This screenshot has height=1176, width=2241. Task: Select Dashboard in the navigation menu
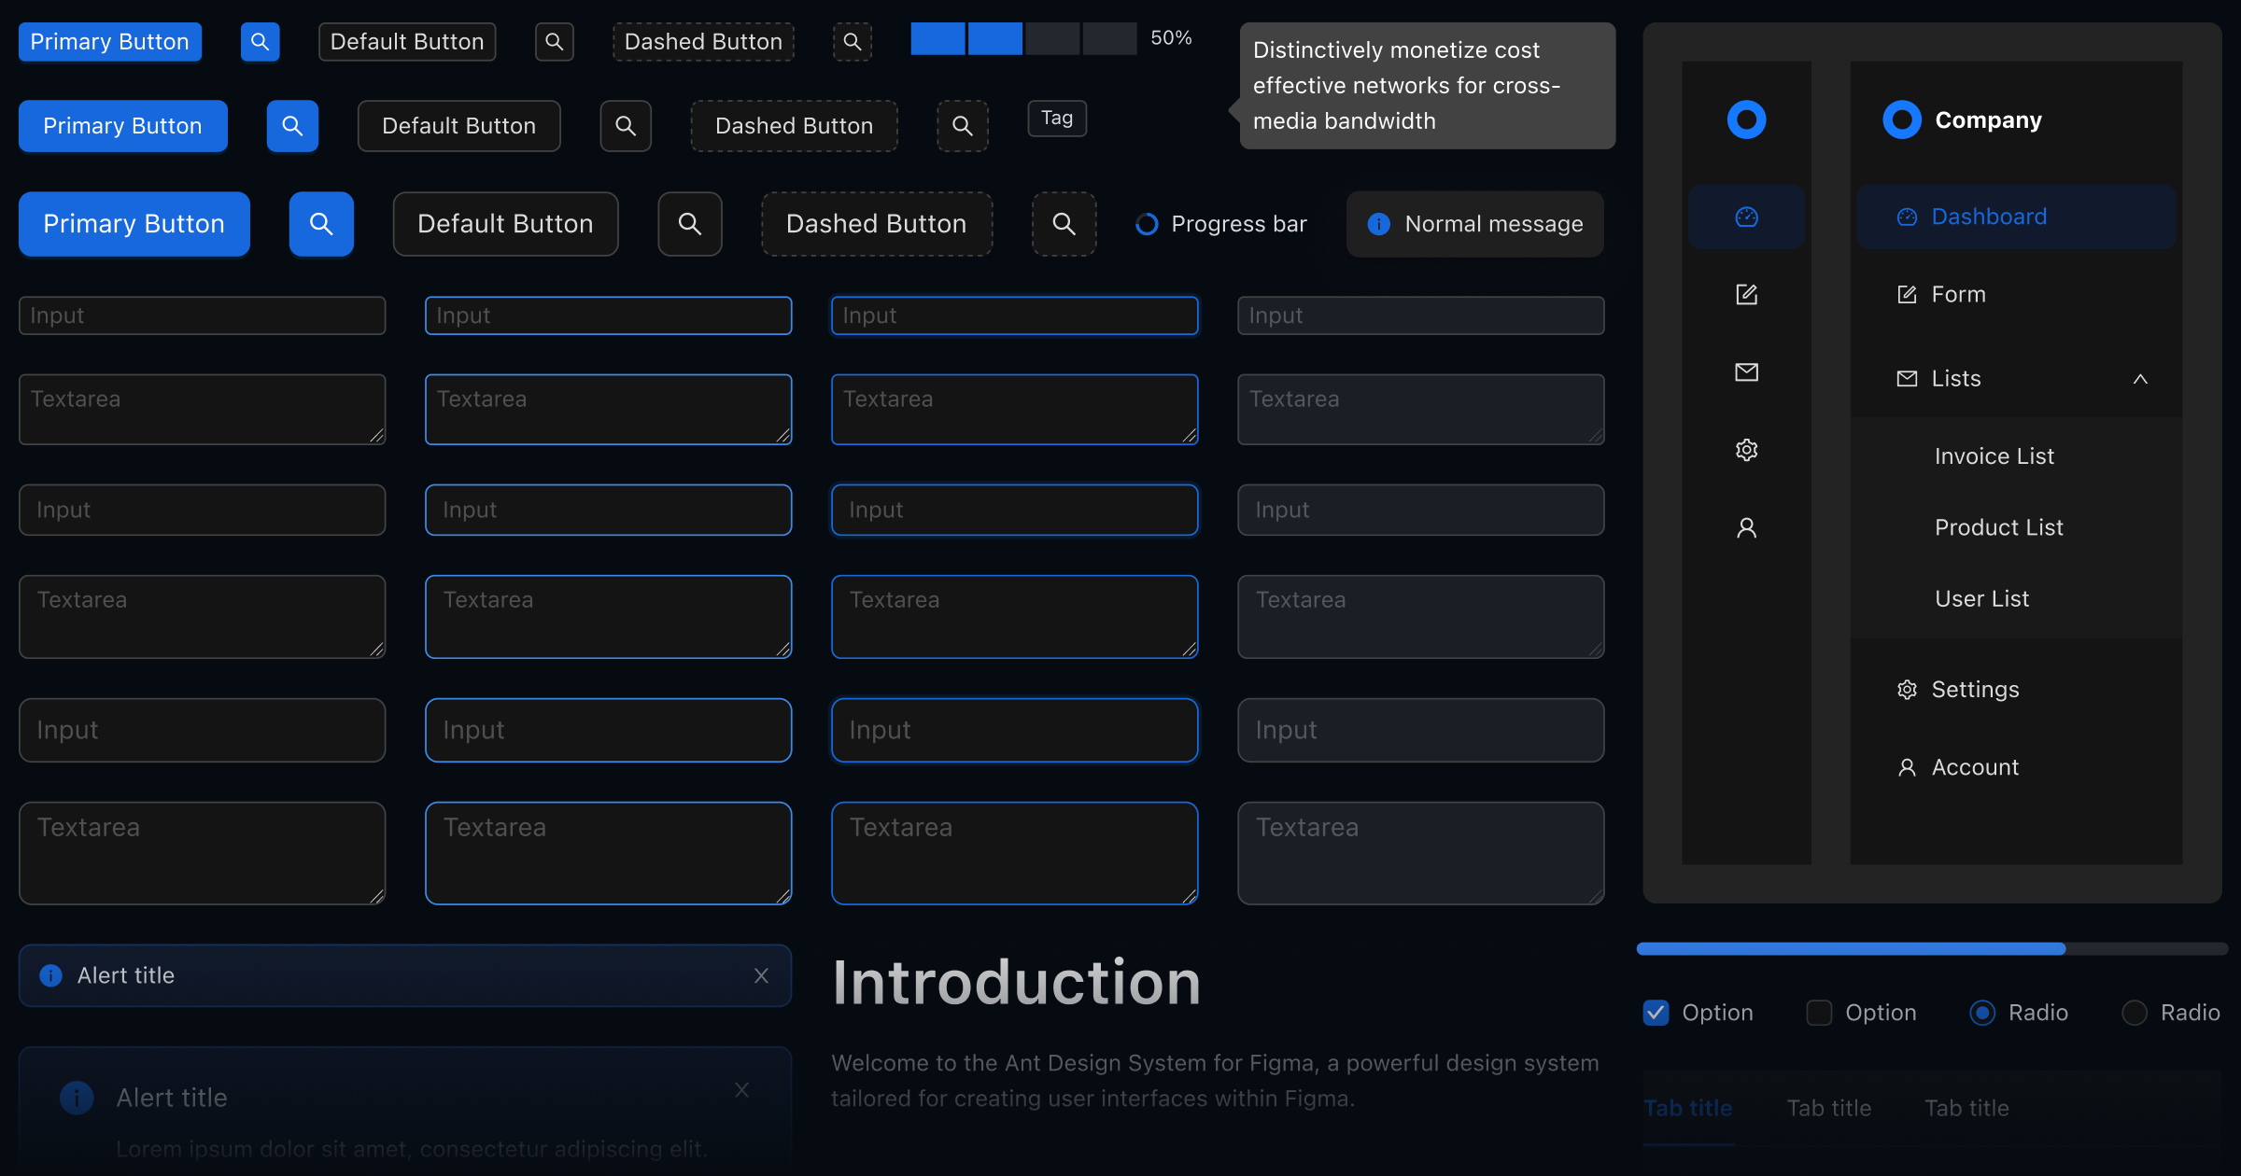pos(1989,216)
